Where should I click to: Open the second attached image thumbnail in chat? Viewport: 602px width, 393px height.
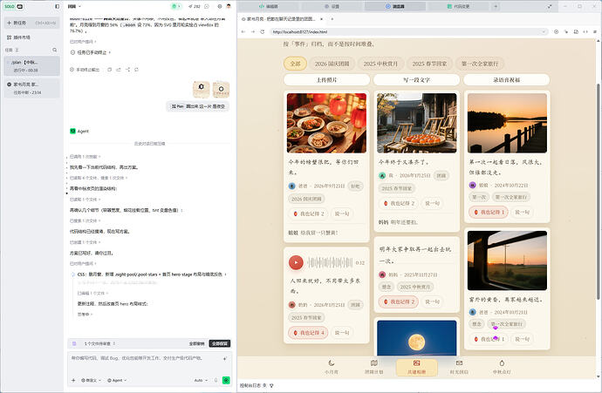pos(221,90)
